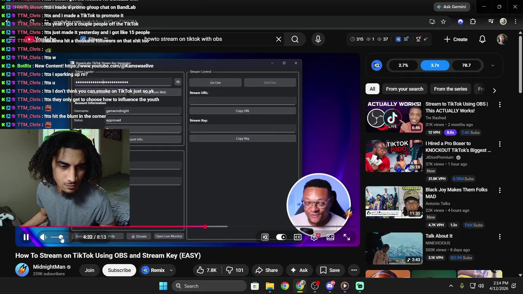Open more actions ellipsis below video
This screenshot has height=294, width=523.
point(354,270)
